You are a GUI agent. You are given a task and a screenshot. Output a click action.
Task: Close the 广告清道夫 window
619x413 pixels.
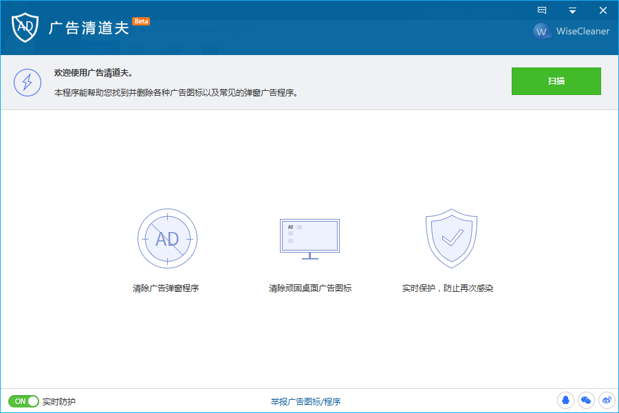602,11
